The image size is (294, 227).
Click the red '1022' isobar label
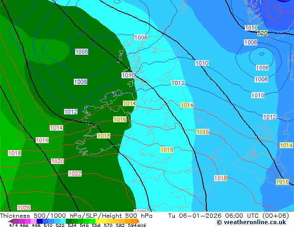click(75, 173)
